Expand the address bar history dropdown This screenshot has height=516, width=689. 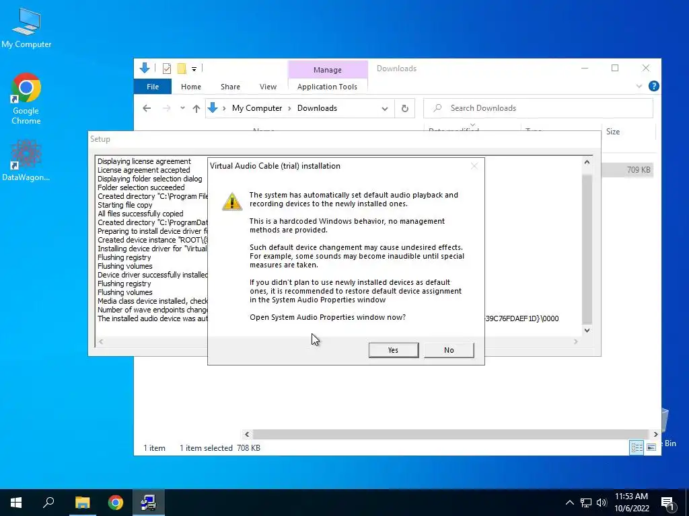[x=384, y=108]
